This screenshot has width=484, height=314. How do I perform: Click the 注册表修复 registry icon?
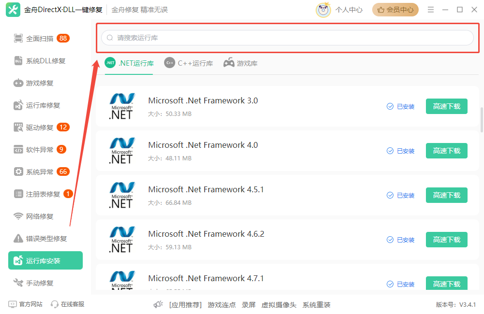tap(18, 194)
